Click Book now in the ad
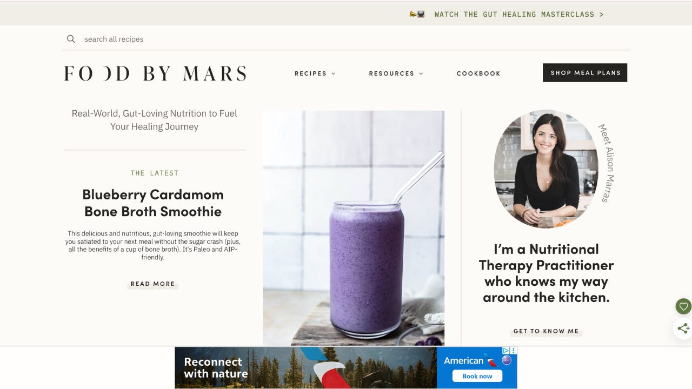The image size is (692, 389). click(x=477, y=376)
